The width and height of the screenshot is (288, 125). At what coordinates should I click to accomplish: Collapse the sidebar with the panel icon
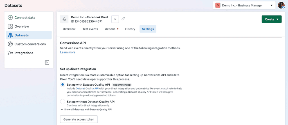(47, 62)
